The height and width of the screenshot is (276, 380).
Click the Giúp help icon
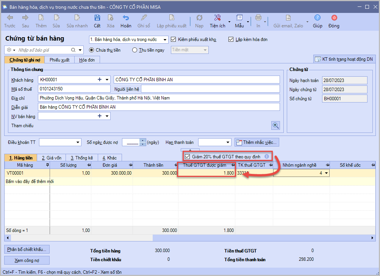tap(317, 18)
